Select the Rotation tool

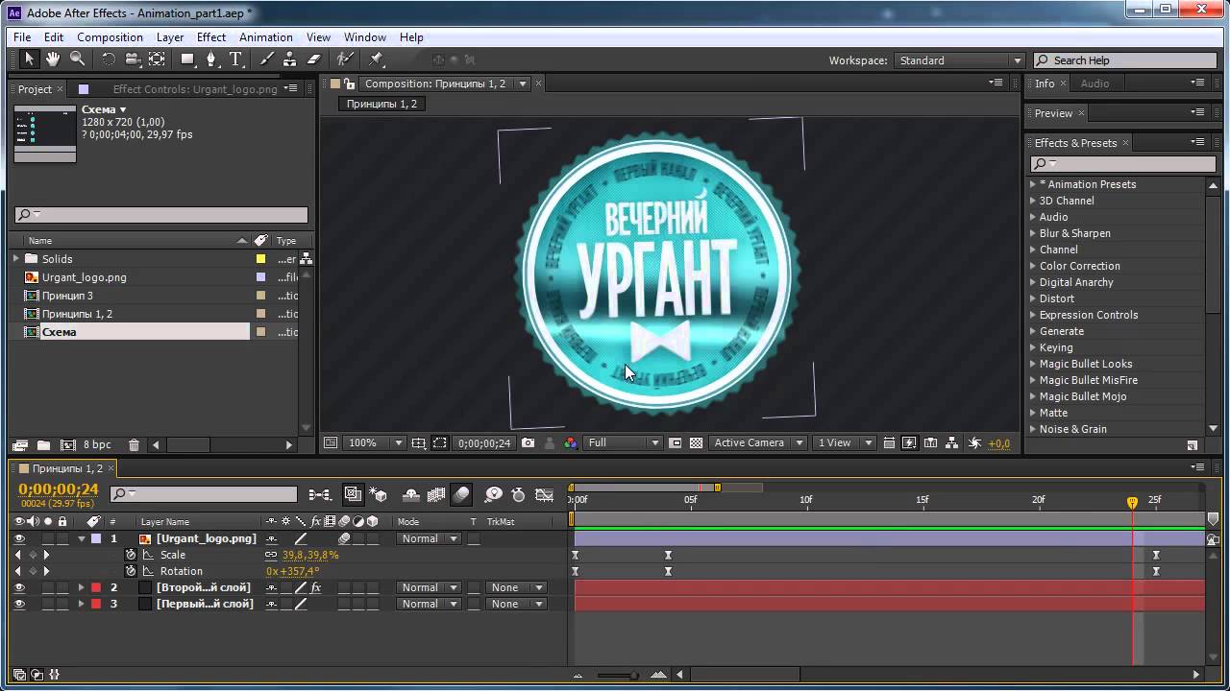tap(109, 60)
